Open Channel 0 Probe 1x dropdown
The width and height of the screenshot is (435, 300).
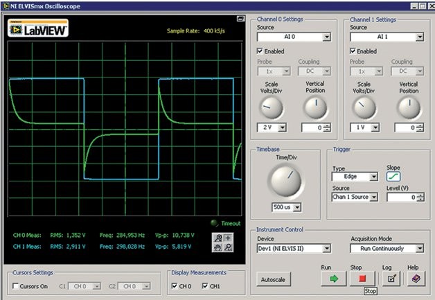[x=274, y=71]
